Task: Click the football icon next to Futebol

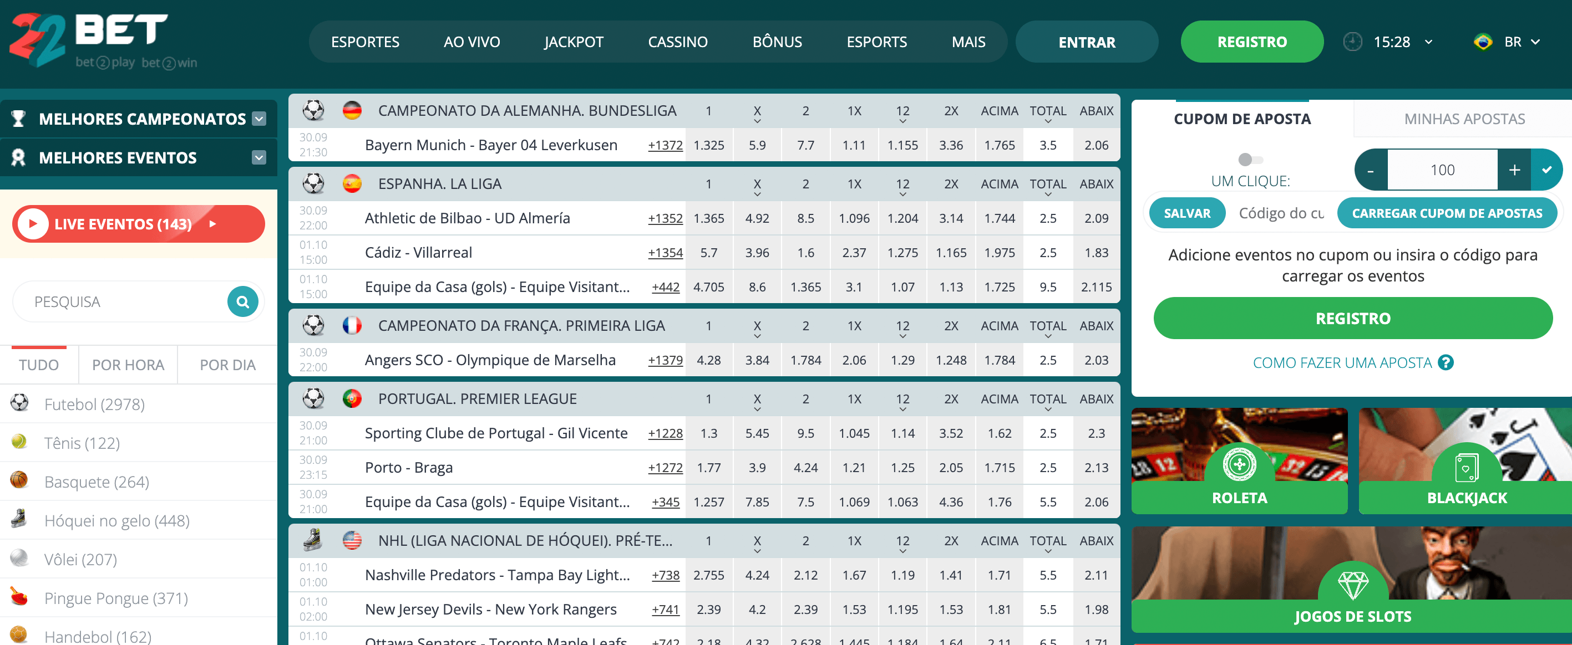Action: tap(19, 403)
